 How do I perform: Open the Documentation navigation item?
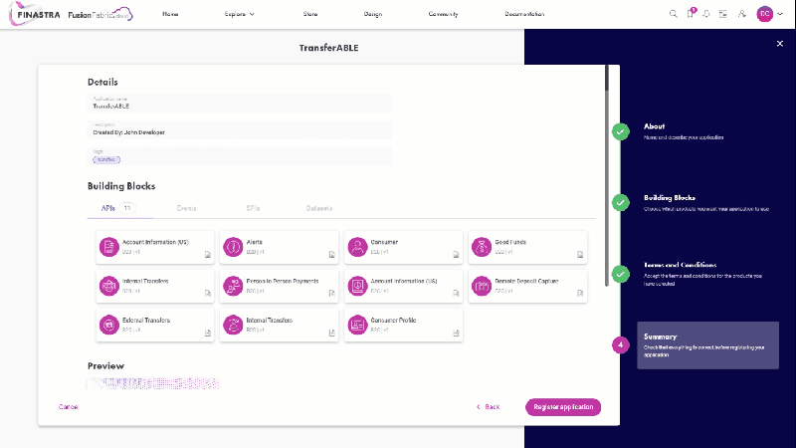pyautogui.click(x=524, y=14)
